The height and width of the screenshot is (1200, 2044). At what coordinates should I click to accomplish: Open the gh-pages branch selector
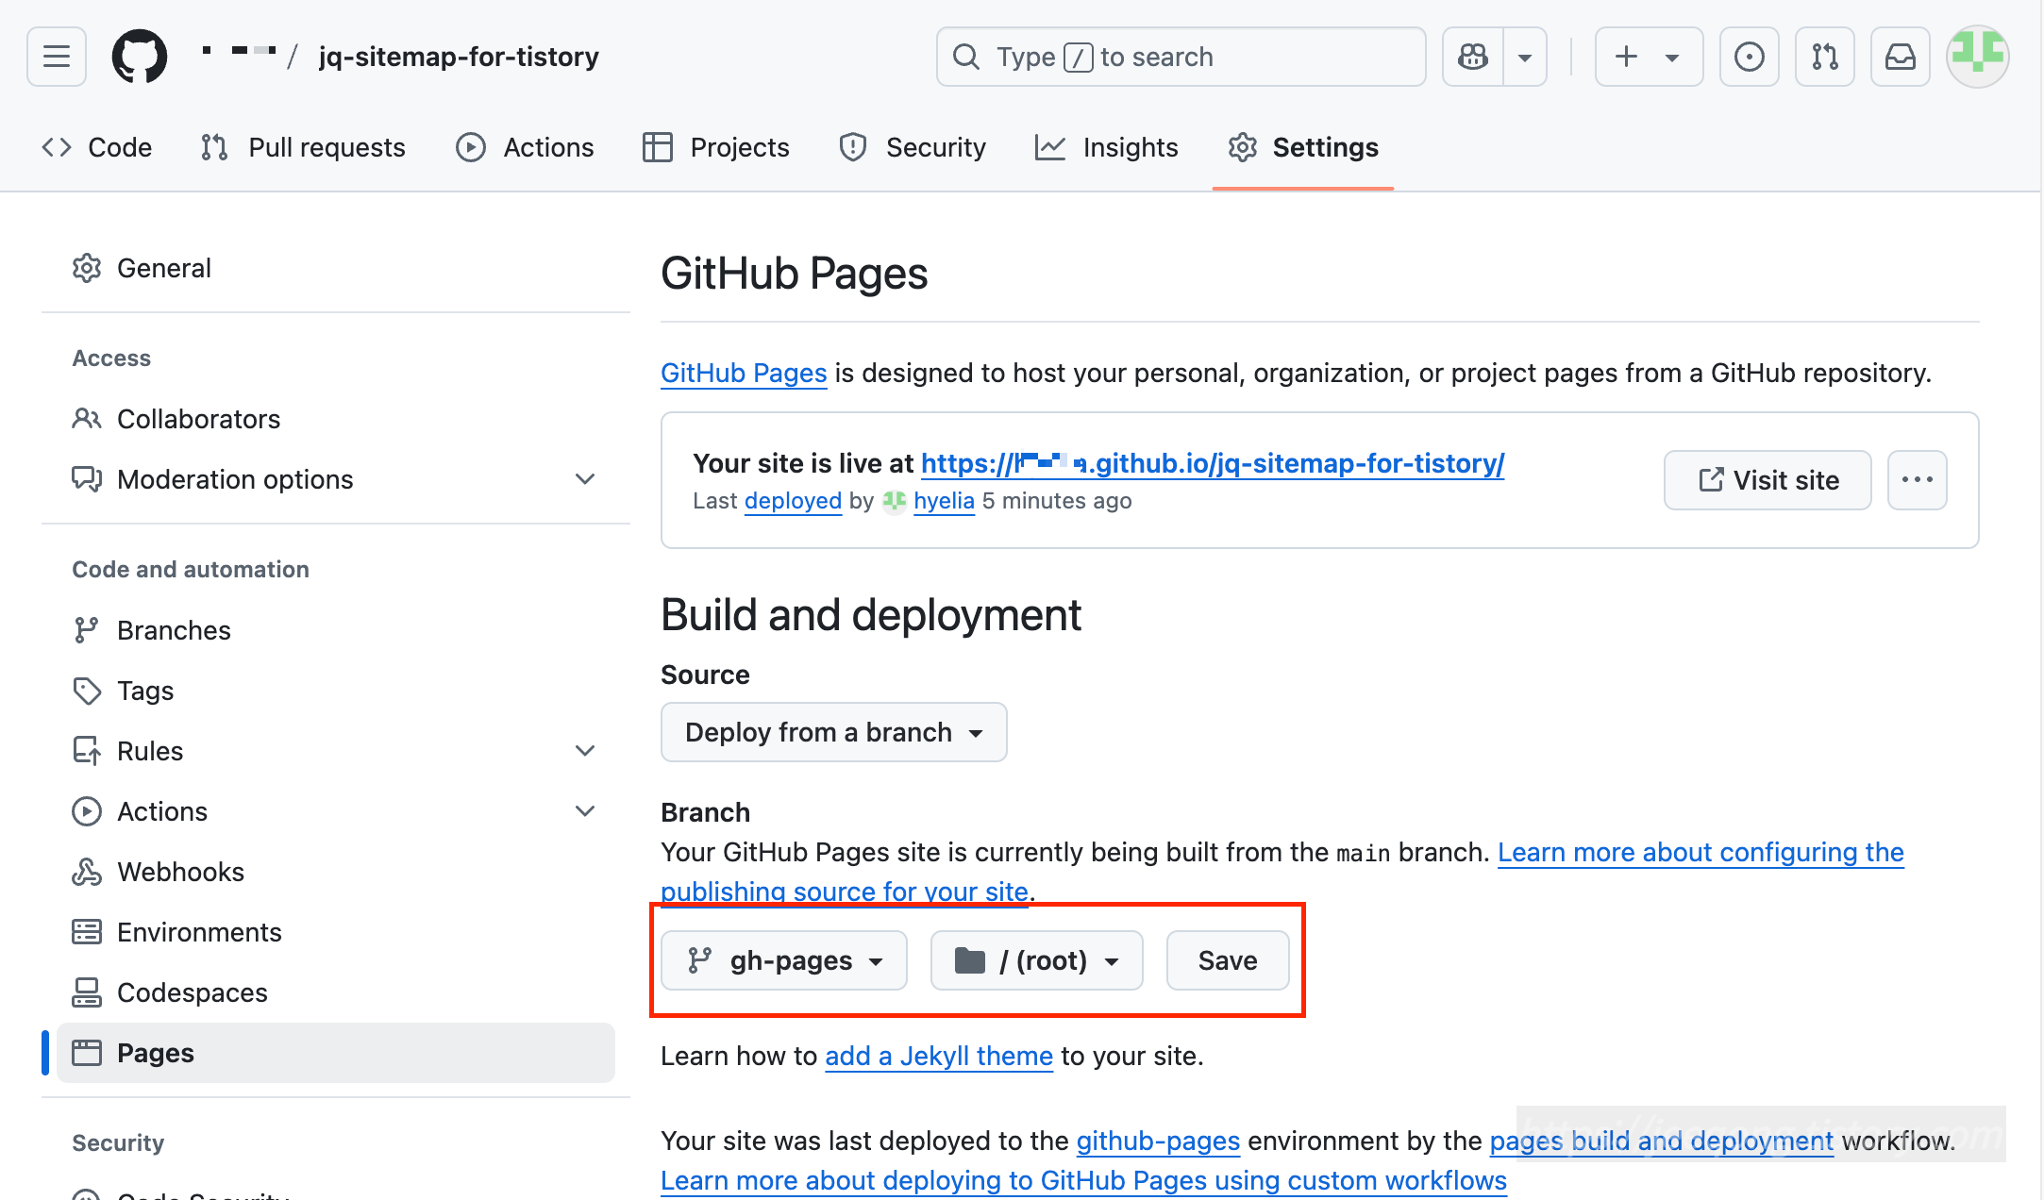click(784, 960)
